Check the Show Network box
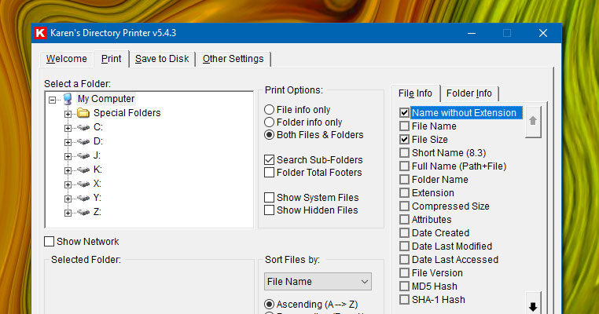This screenshot has width=599, height=314. click(x=49, y=242)
